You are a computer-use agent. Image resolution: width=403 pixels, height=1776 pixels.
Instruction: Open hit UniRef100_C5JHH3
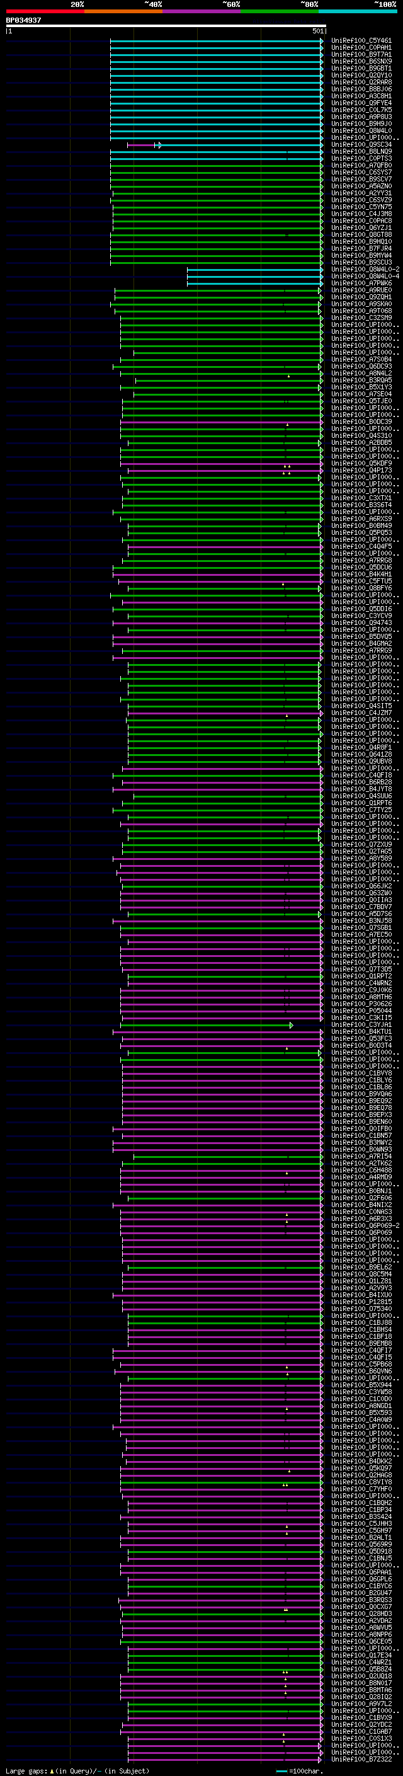(361, 1523)
